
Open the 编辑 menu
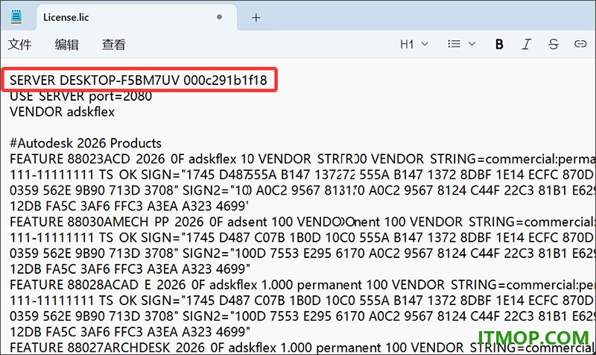coord(66,45)
